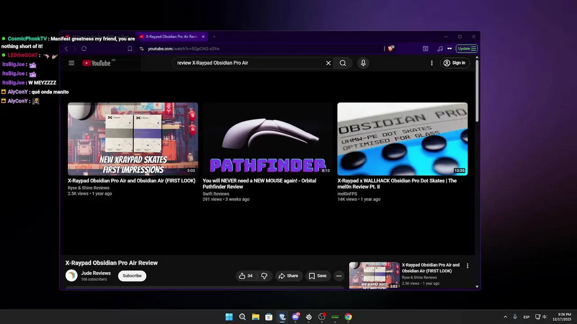The width and height of the screenshot is (577, 324).
Task: Open New Xraypad Skates First Impressions thumbnail
Action: click(x=133, y=139)
